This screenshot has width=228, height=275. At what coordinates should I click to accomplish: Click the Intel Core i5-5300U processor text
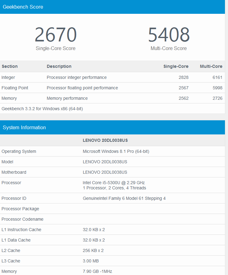coord(114,183)
